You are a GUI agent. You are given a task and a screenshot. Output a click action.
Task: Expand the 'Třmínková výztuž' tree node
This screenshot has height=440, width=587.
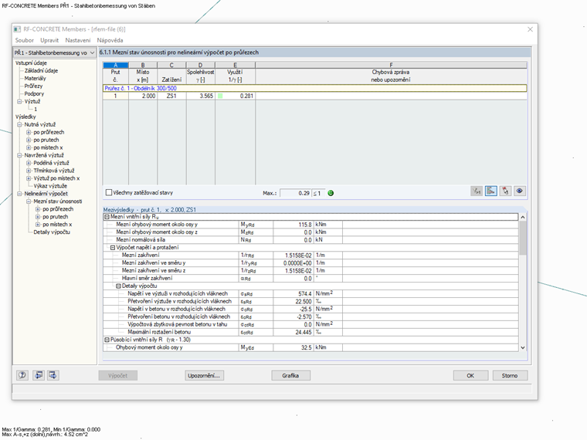(29, 171)
